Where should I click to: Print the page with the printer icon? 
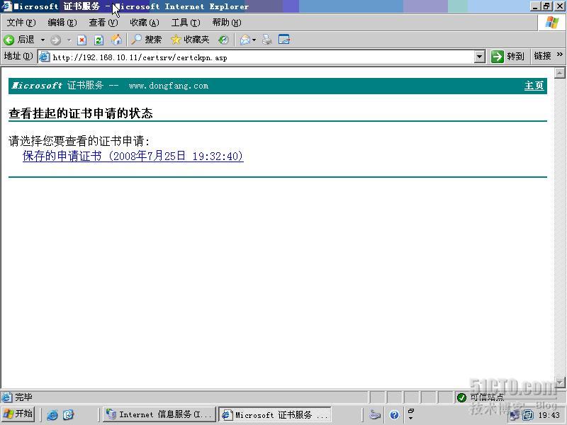[267, 40]
